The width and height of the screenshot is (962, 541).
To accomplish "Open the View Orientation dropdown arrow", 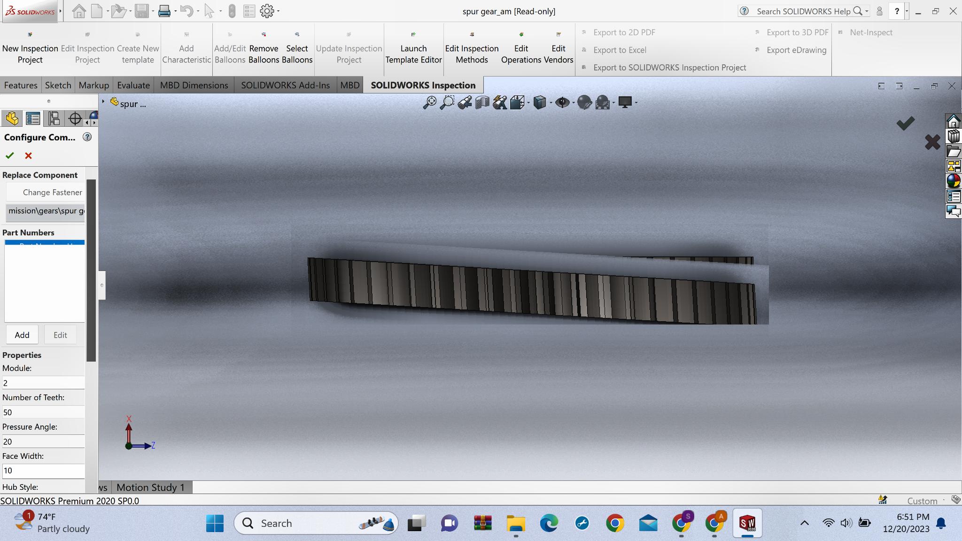I will click(528, 103).
